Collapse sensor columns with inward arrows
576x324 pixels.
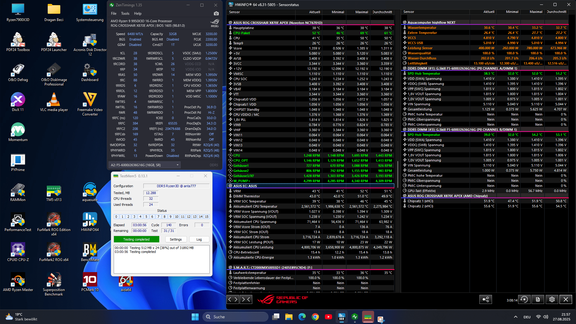pyautogui.click(x=246, y=299)
